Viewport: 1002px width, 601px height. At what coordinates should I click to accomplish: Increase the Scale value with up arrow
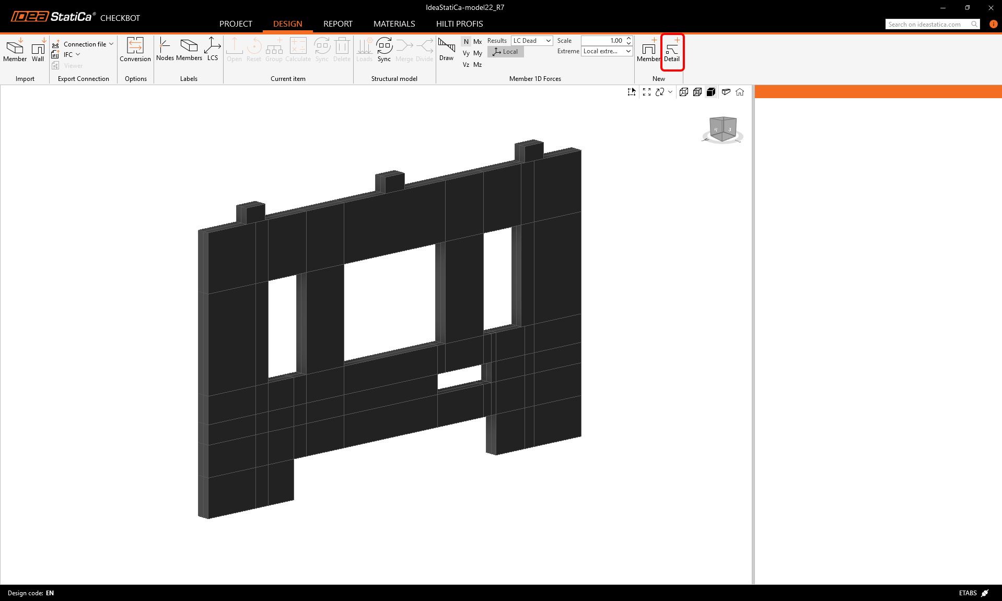(629, 39)
